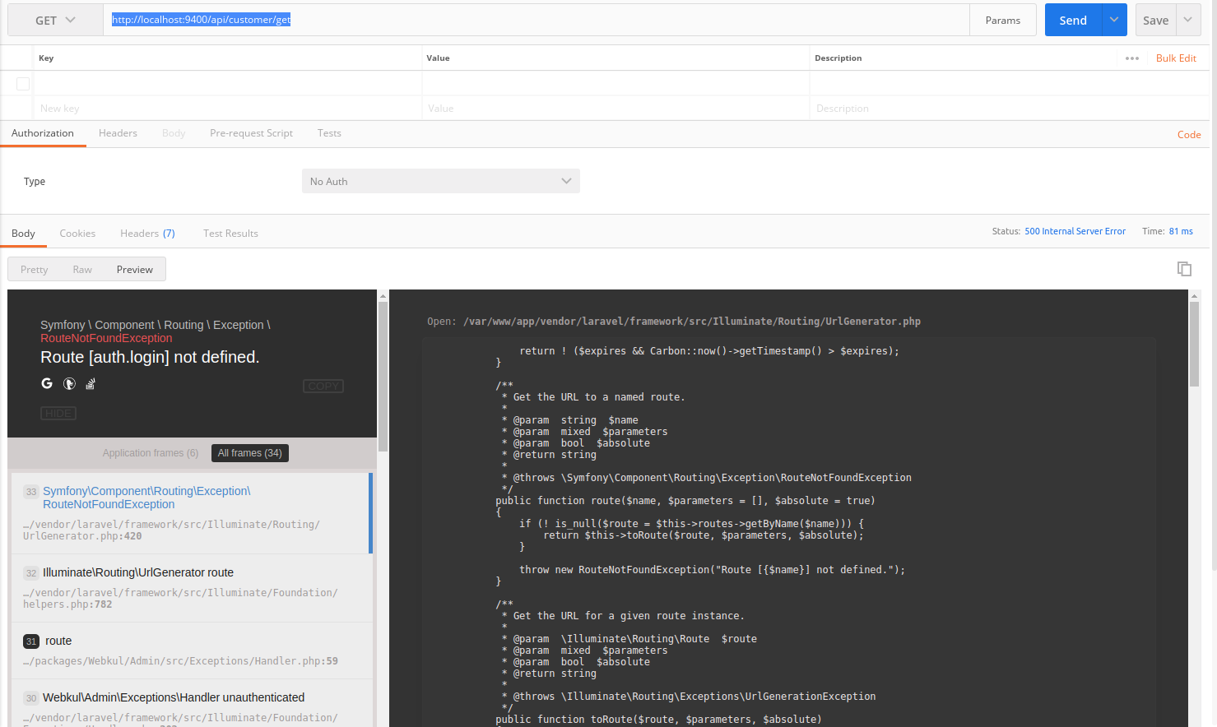Hide the exception details with HIDE

click(58, 414)
